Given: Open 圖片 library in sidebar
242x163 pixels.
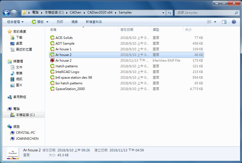Looking at the screenshot, I should [17, 85].
